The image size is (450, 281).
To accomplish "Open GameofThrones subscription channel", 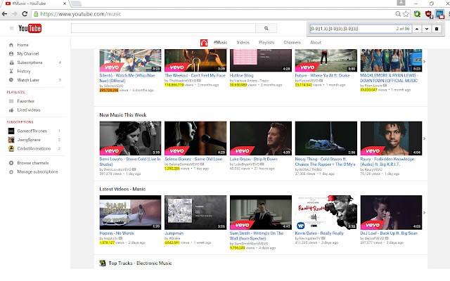I will pyautogui.click(x=35, y=131).
